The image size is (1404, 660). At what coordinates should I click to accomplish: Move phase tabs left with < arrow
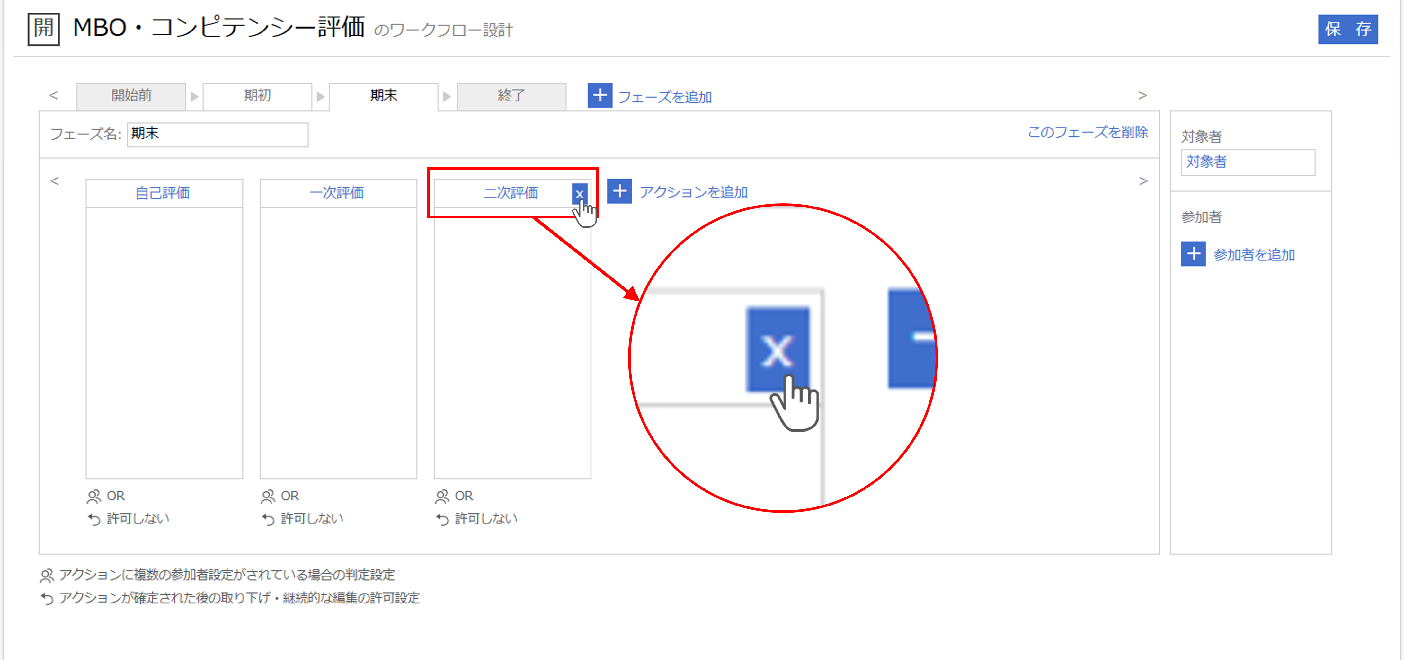[53, 95]
